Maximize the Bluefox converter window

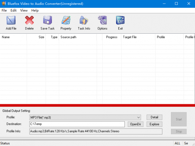tap(176, 4)
